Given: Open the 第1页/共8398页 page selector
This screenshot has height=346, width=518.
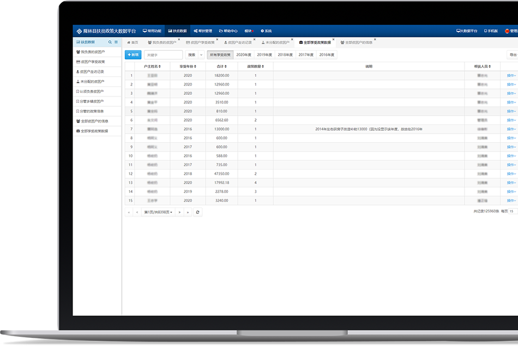Looking at the screenshot, I should click(158, 213).
